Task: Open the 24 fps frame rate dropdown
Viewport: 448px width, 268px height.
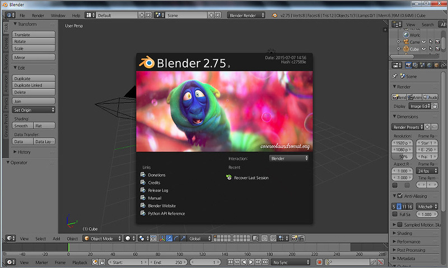Action: [x=427, y=171]
